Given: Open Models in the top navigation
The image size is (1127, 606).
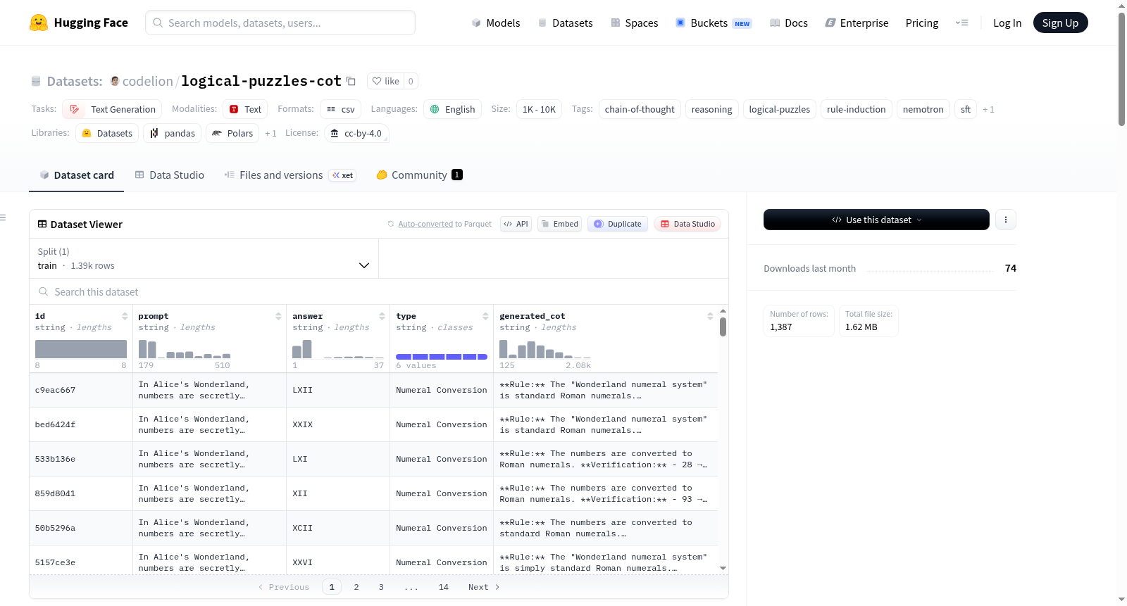Looking at the screenshot, I should click(x=496, y=23).
